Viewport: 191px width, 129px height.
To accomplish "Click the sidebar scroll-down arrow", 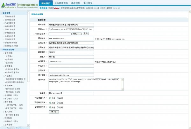I will pyautogui.click(x=29, y=126).
